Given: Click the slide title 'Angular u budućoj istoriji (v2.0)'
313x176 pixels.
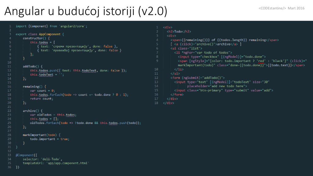Looking at the screenshot, I should tap(86, 11).
